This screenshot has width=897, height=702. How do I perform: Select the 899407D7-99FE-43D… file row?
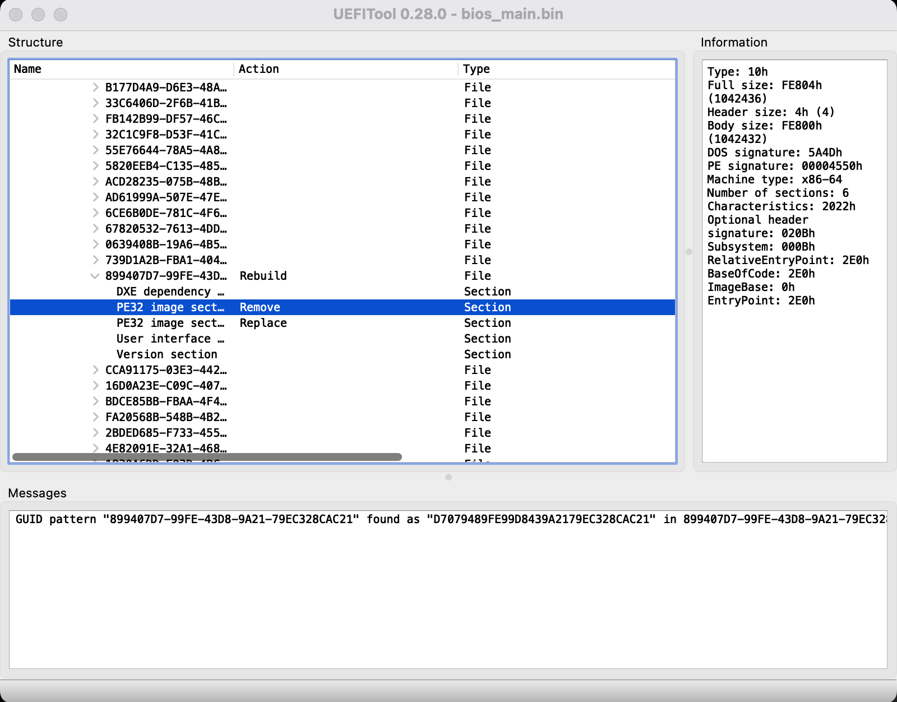click(x=343, y=276)
